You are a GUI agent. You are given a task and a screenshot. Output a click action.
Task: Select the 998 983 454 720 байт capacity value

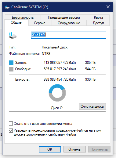coord(60,79)
